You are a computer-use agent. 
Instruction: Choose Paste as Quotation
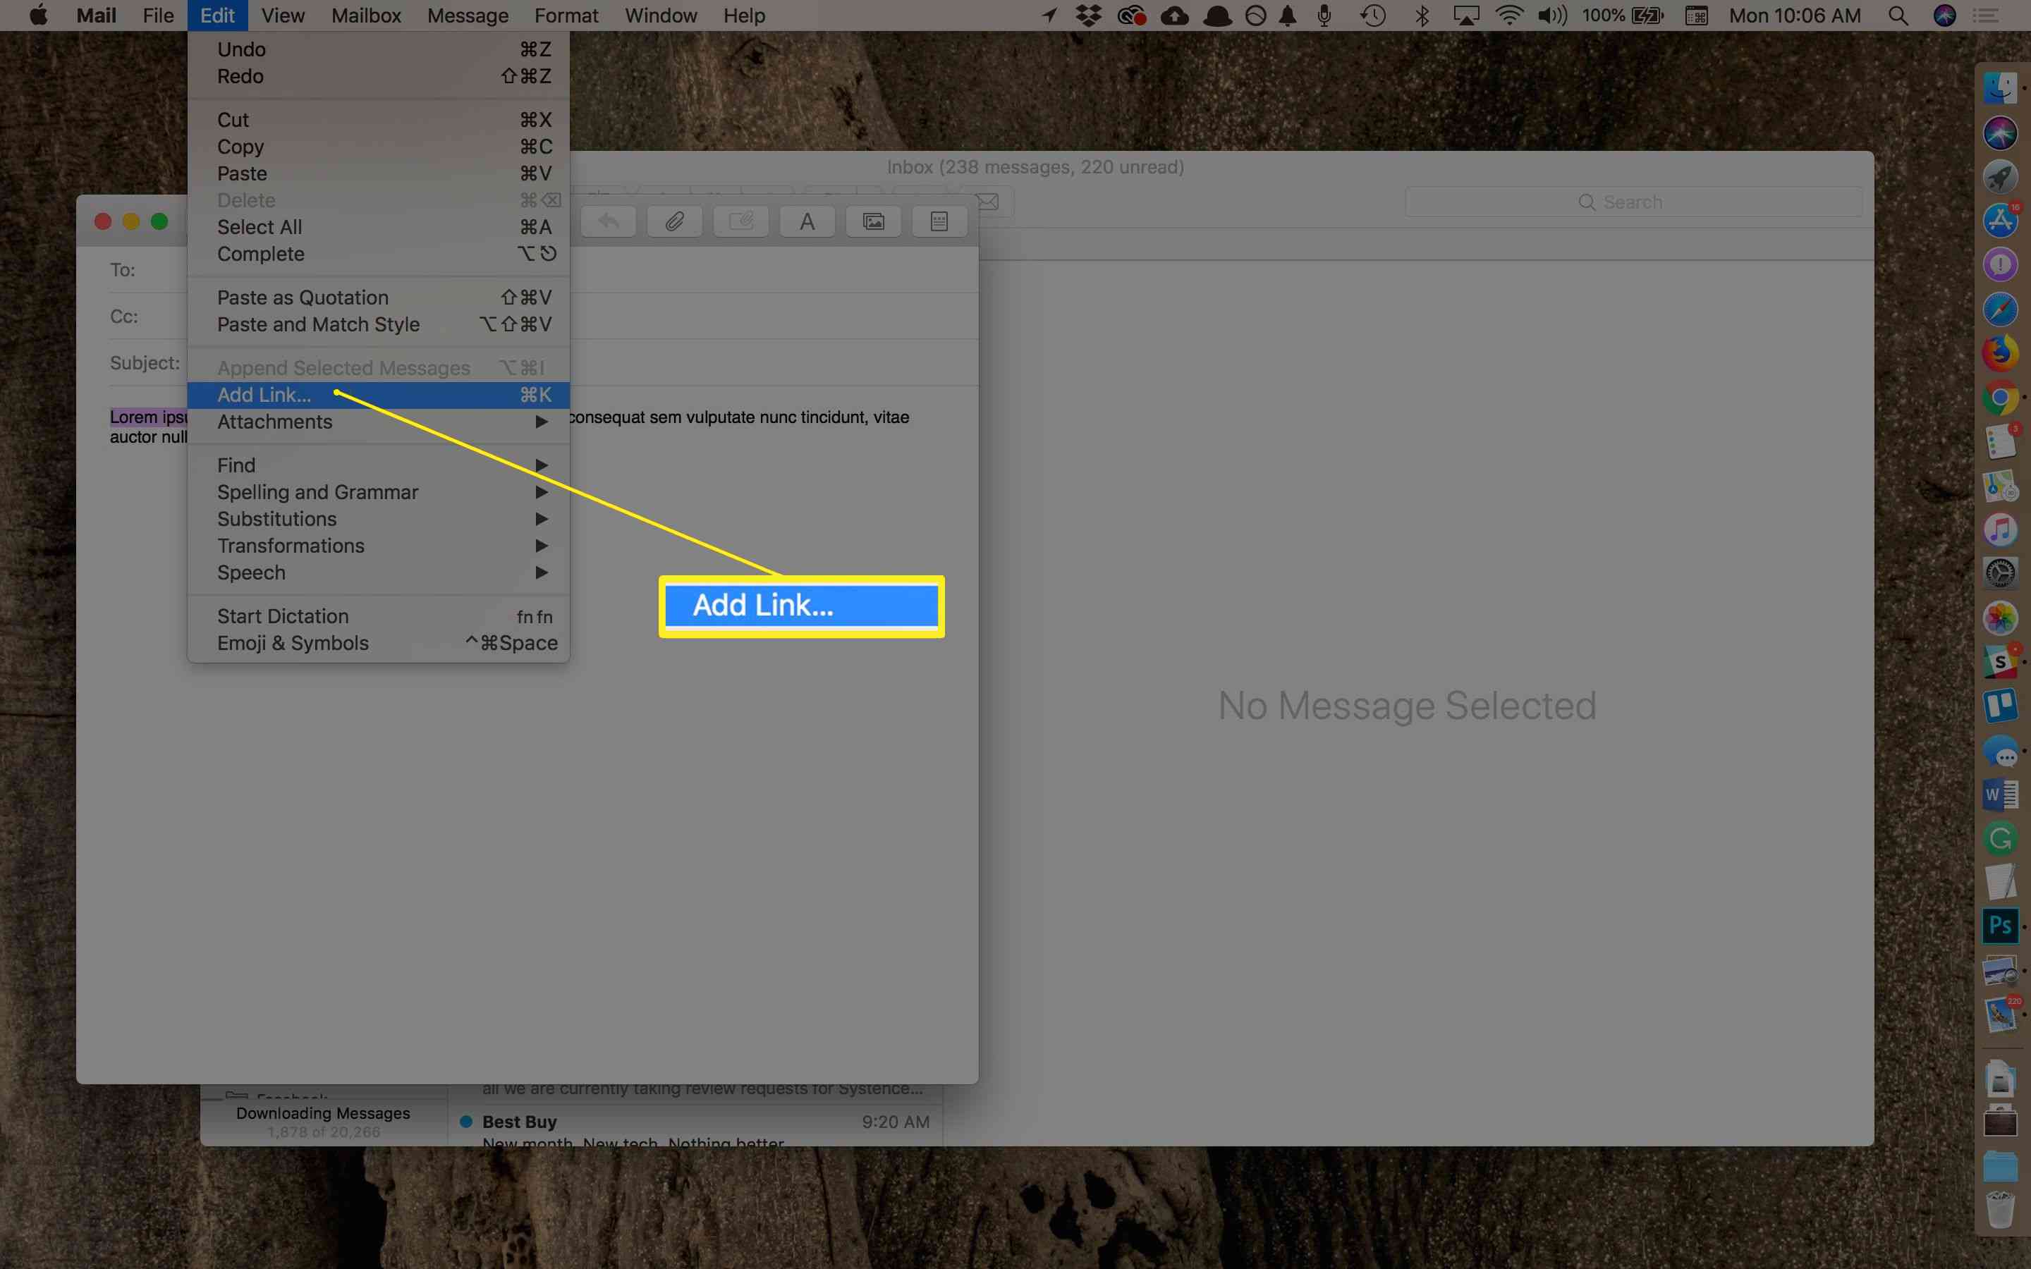[379, 298]
